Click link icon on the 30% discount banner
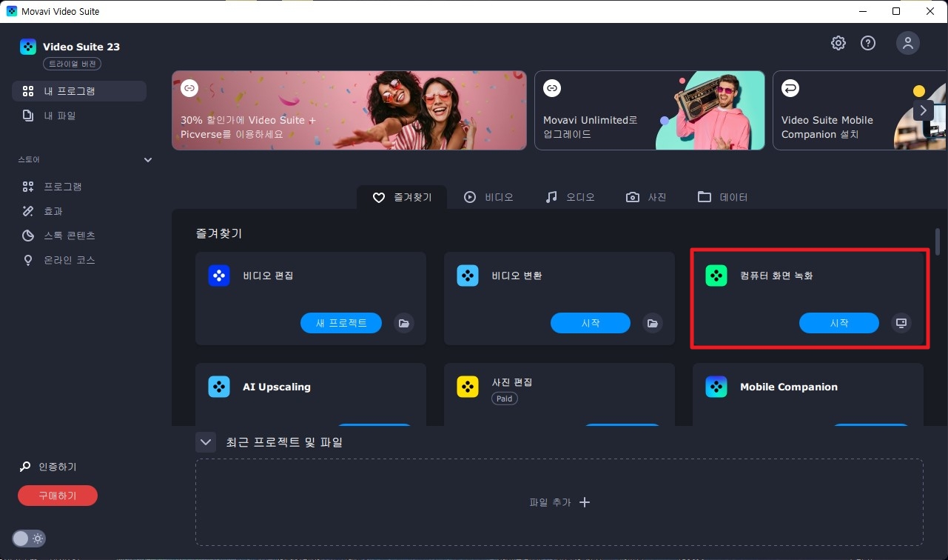This screenshot has height=560, width=948. coord(189,88)
